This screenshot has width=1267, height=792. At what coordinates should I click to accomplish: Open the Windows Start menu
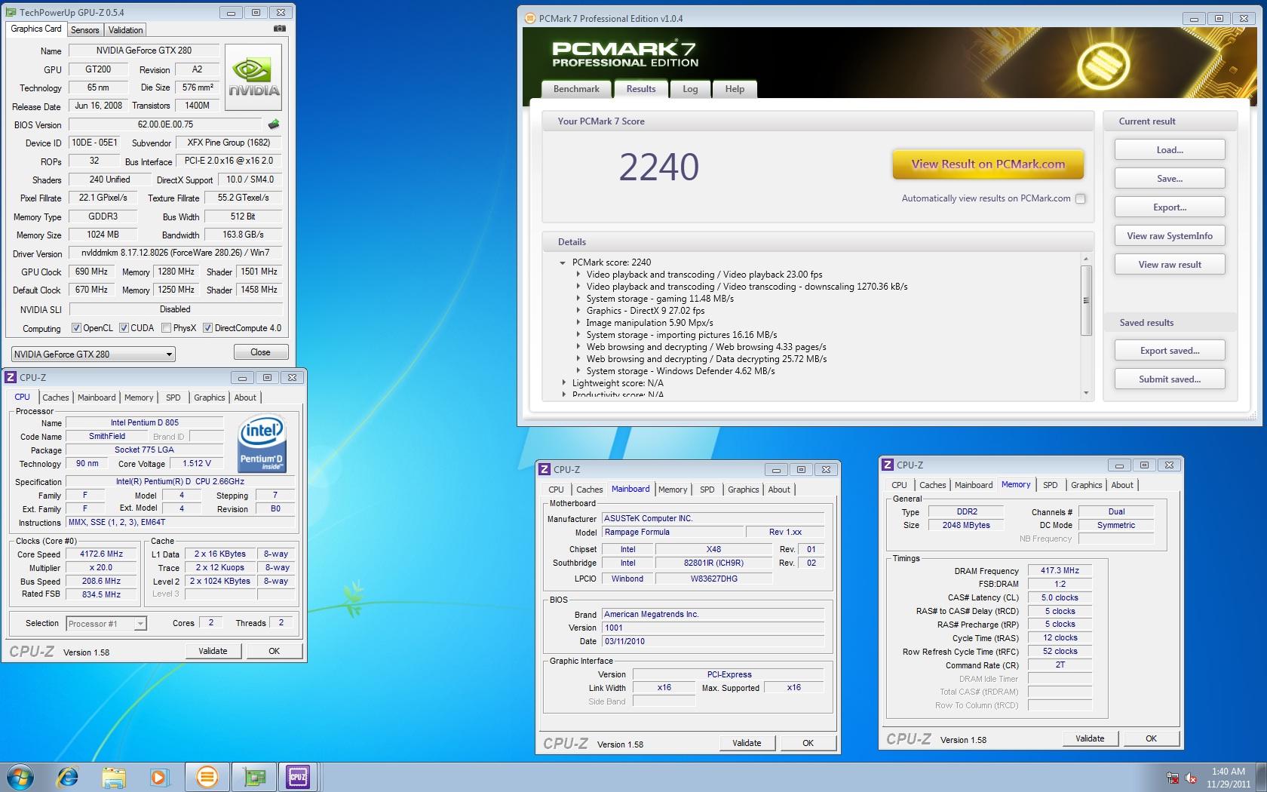click(20, 776)
